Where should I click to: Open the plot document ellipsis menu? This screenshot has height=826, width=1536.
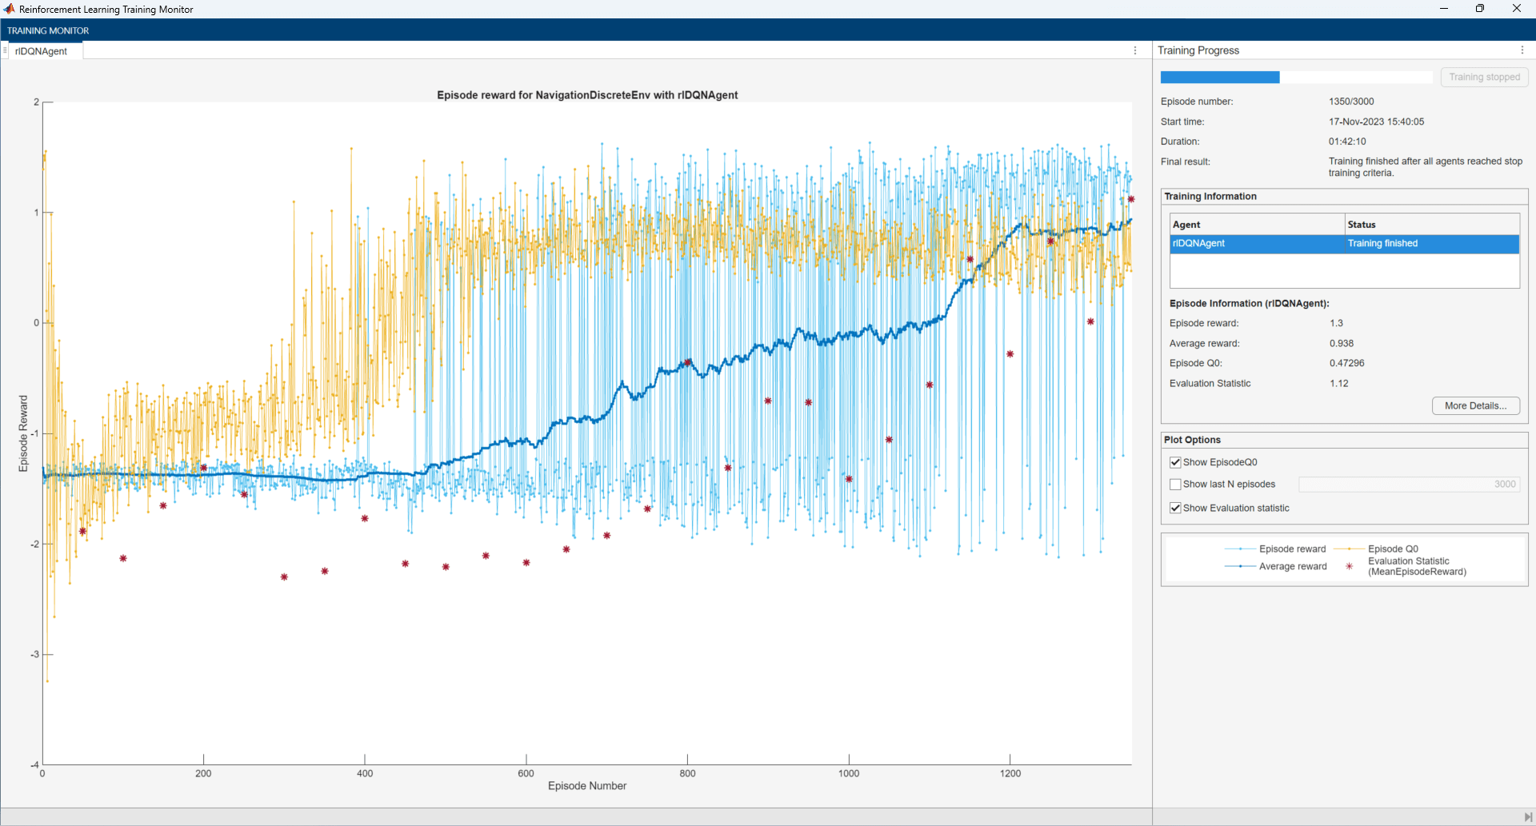coord(1135,50)
